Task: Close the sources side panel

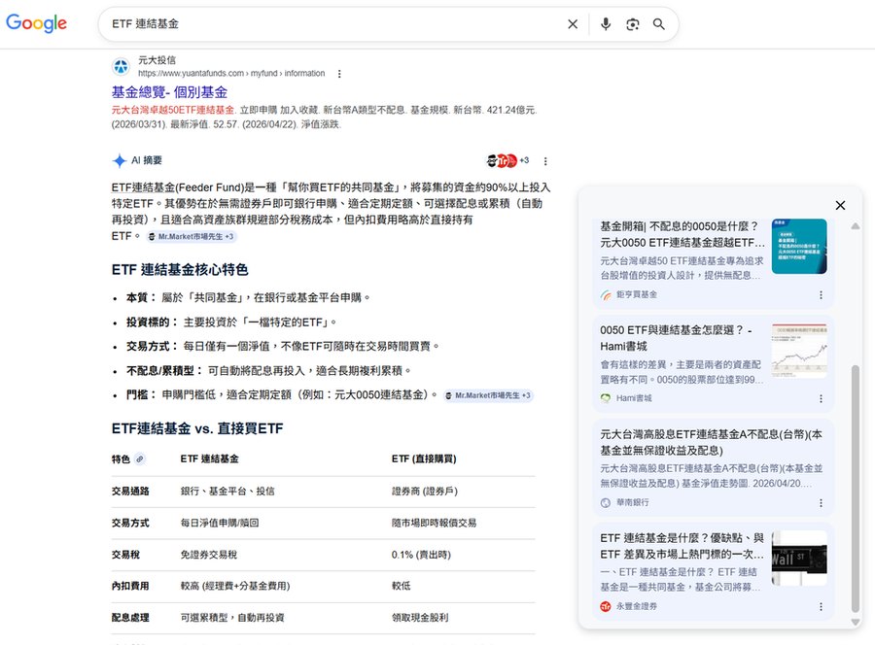Action: [x=840, y=205]
